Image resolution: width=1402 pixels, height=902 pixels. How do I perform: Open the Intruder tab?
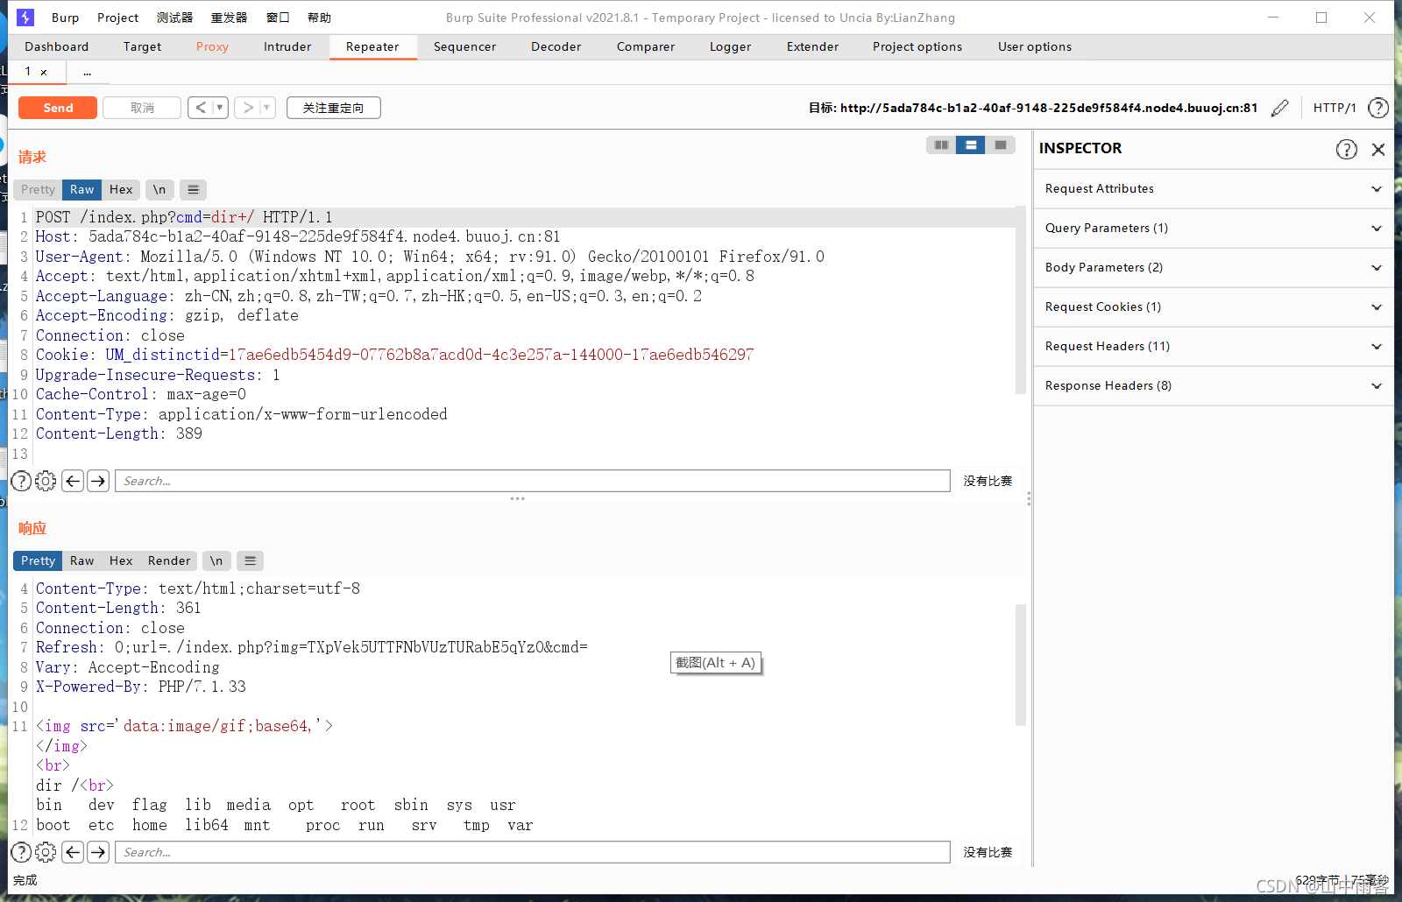coord(287,47)
